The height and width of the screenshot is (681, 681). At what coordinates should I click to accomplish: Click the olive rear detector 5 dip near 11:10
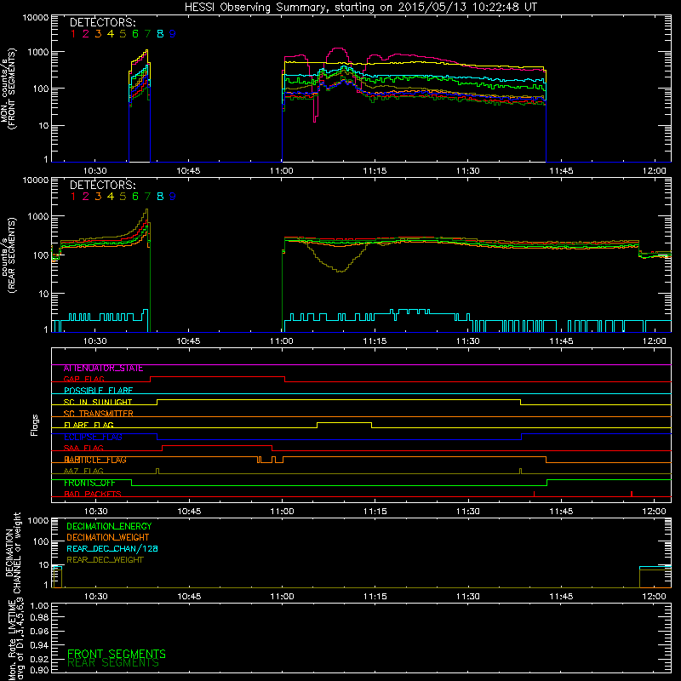341,270
